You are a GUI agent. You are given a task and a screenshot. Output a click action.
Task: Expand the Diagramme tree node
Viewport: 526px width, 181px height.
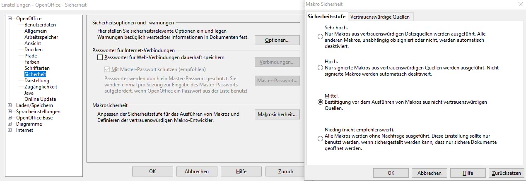tap(10, 124)
